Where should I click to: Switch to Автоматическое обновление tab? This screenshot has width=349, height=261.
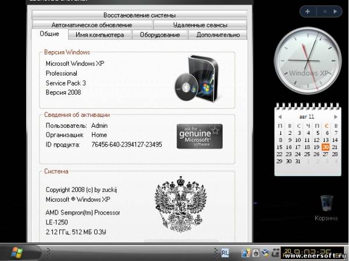tap(92, 25)
